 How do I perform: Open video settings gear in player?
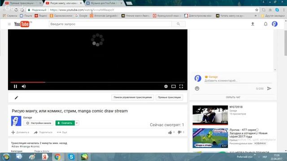(166, 86)
